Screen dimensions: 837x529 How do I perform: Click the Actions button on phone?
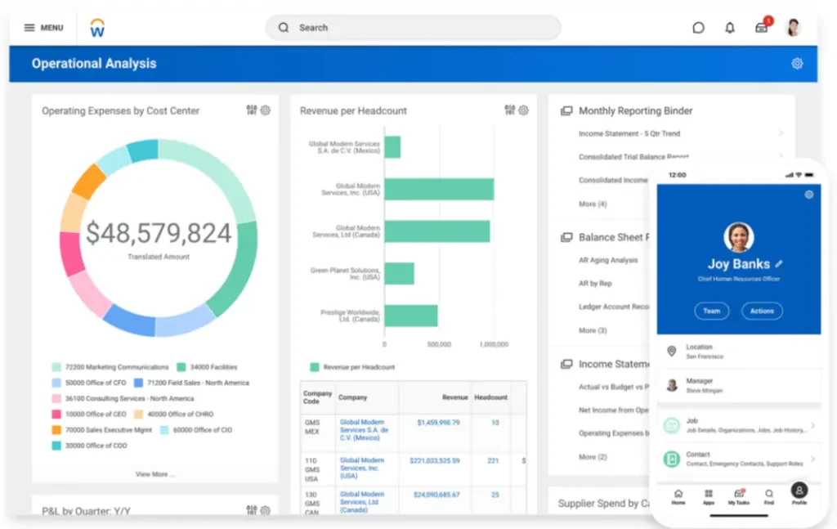[762, 311]
